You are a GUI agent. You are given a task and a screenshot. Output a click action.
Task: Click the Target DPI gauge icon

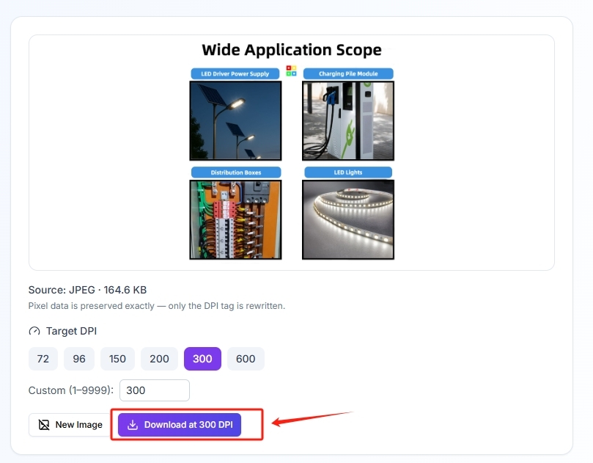click(x=34, y=331)
